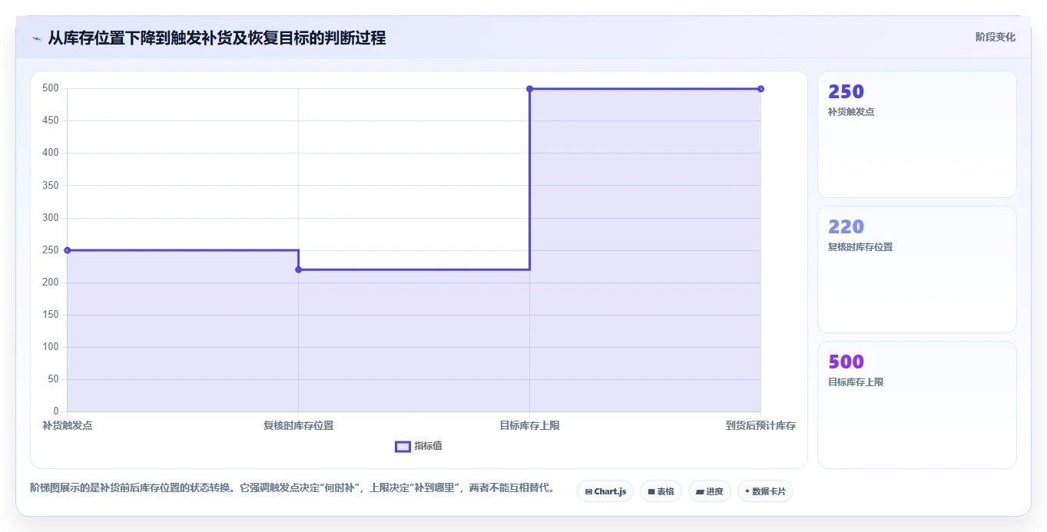Click the 150 y-axis tick label

click(51, 315)
